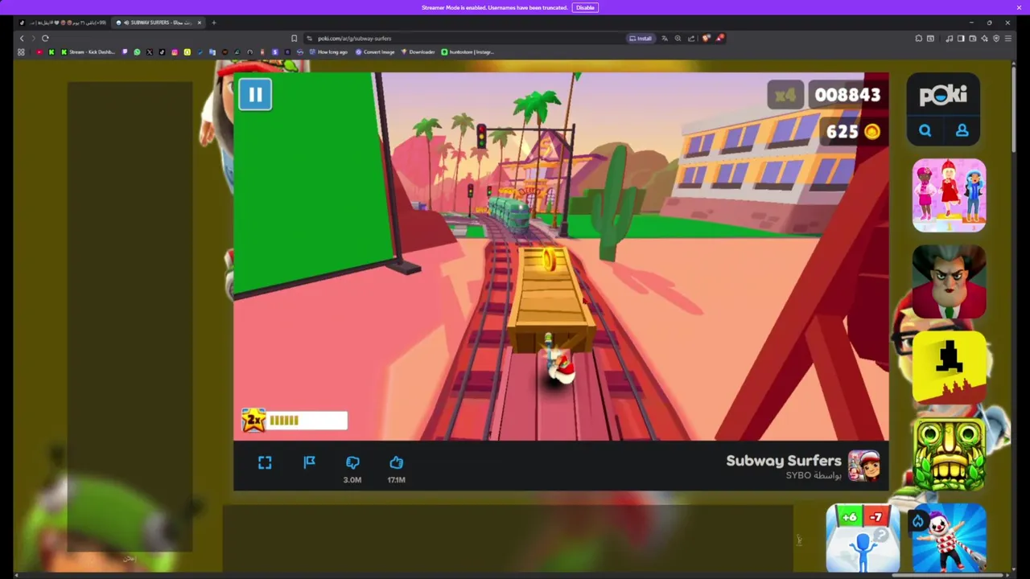This screenshot has height=579, width=1030.
Task: Click the coin counter icon
Action: coord(872,131)
